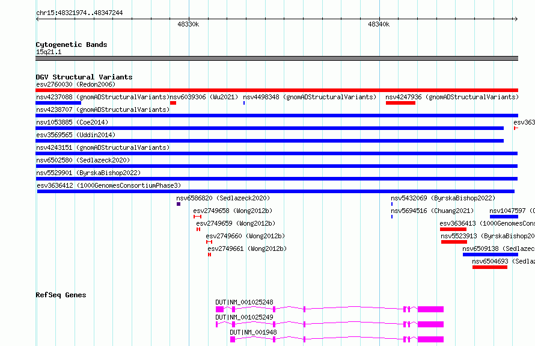Viewport: 535px width, 346px height.
Task: Open nsv4243151 gnomAD variant label
Action: point(103,147)
